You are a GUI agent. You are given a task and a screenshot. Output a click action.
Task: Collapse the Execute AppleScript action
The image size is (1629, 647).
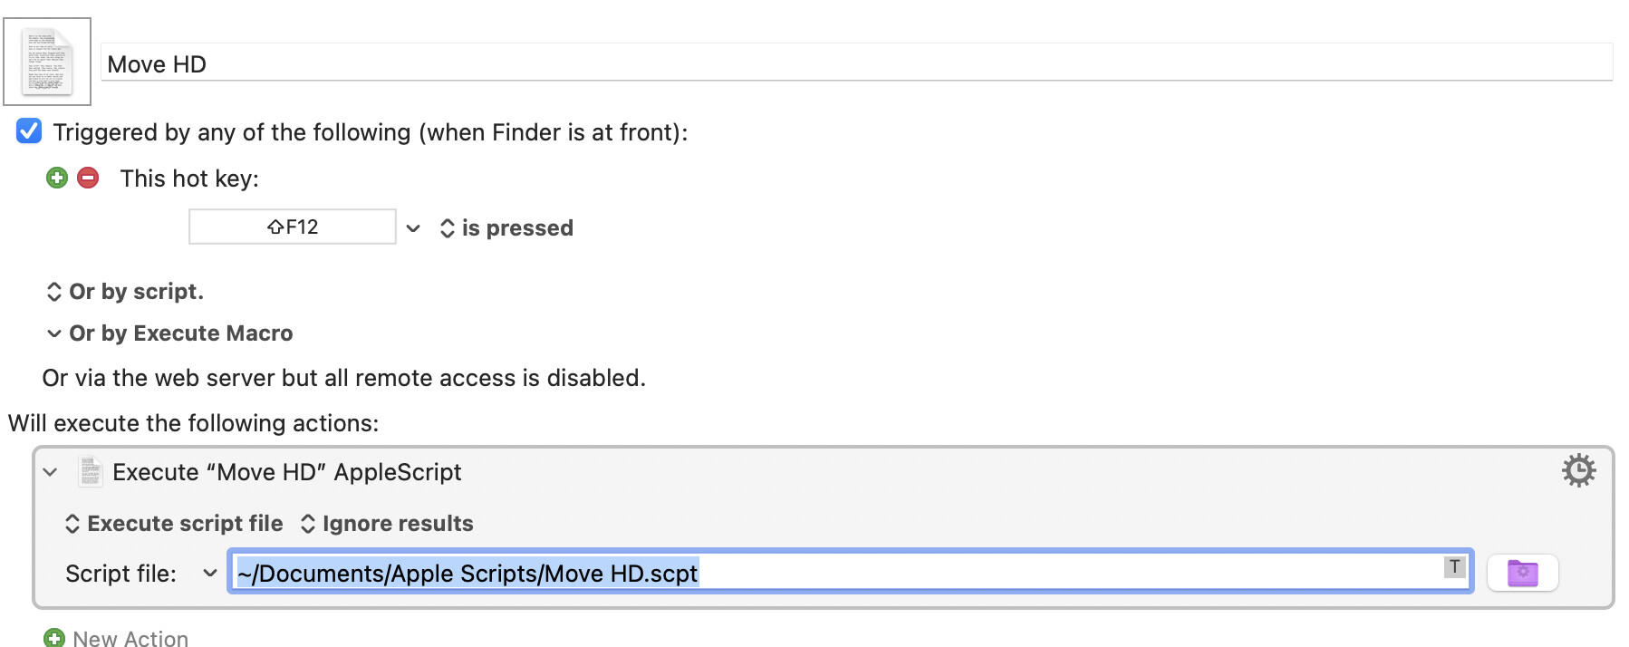51,472
